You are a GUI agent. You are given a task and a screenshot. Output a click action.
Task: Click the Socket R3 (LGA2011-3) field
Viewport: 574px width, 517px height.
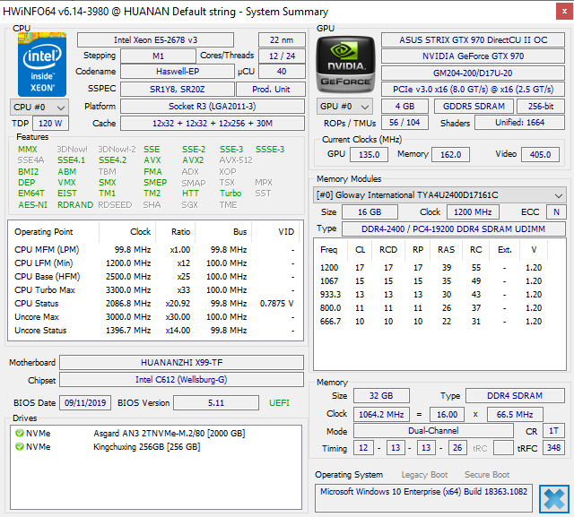[x=213, y=107]
